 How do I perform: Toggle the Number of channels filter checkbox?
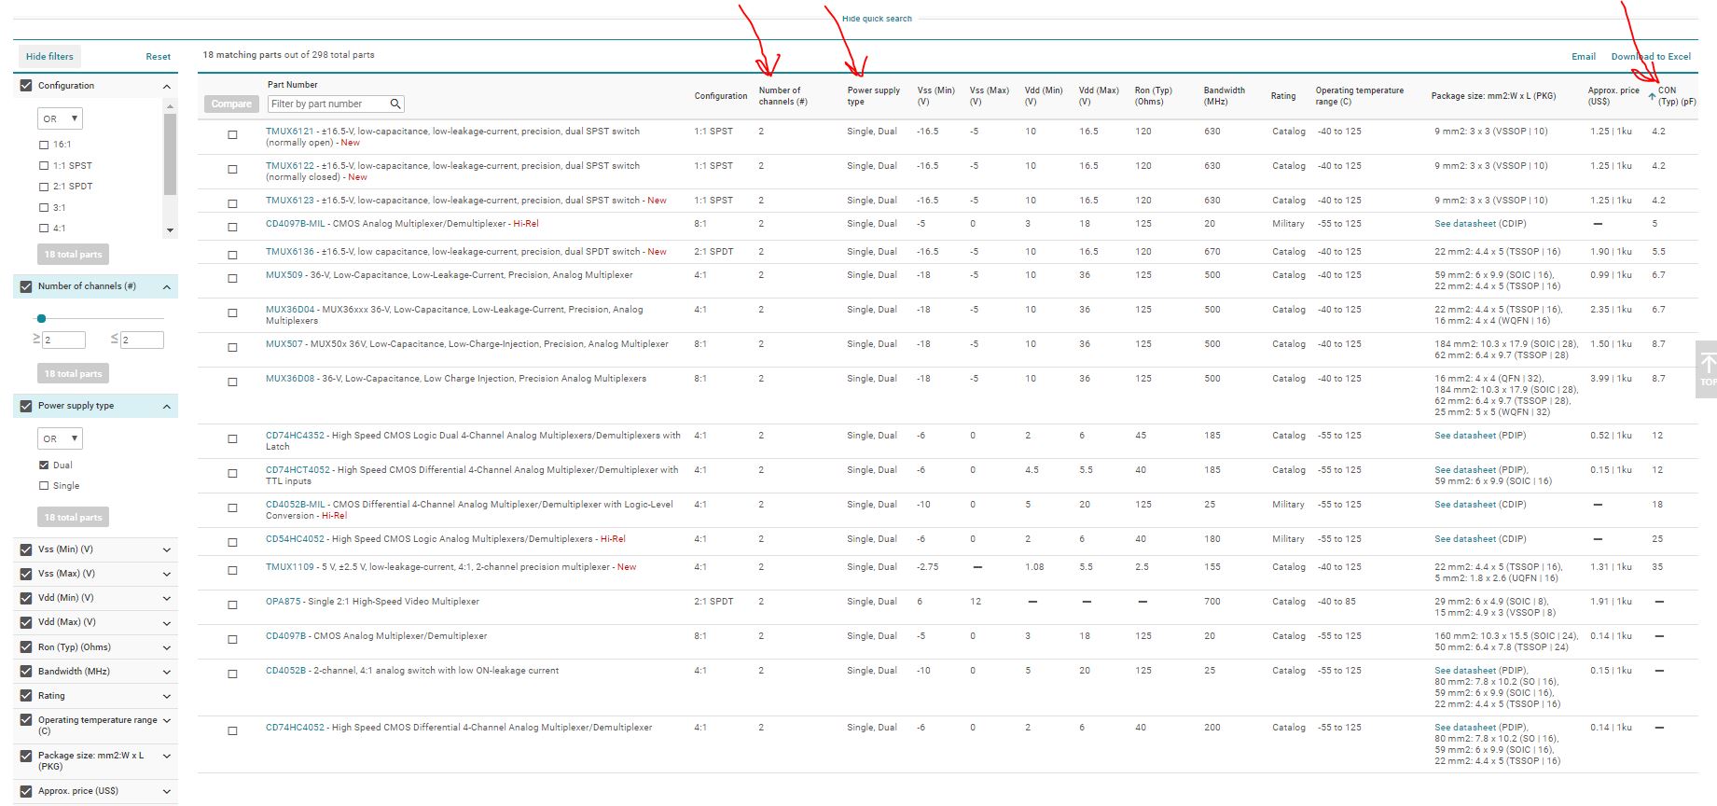point(26,286)
